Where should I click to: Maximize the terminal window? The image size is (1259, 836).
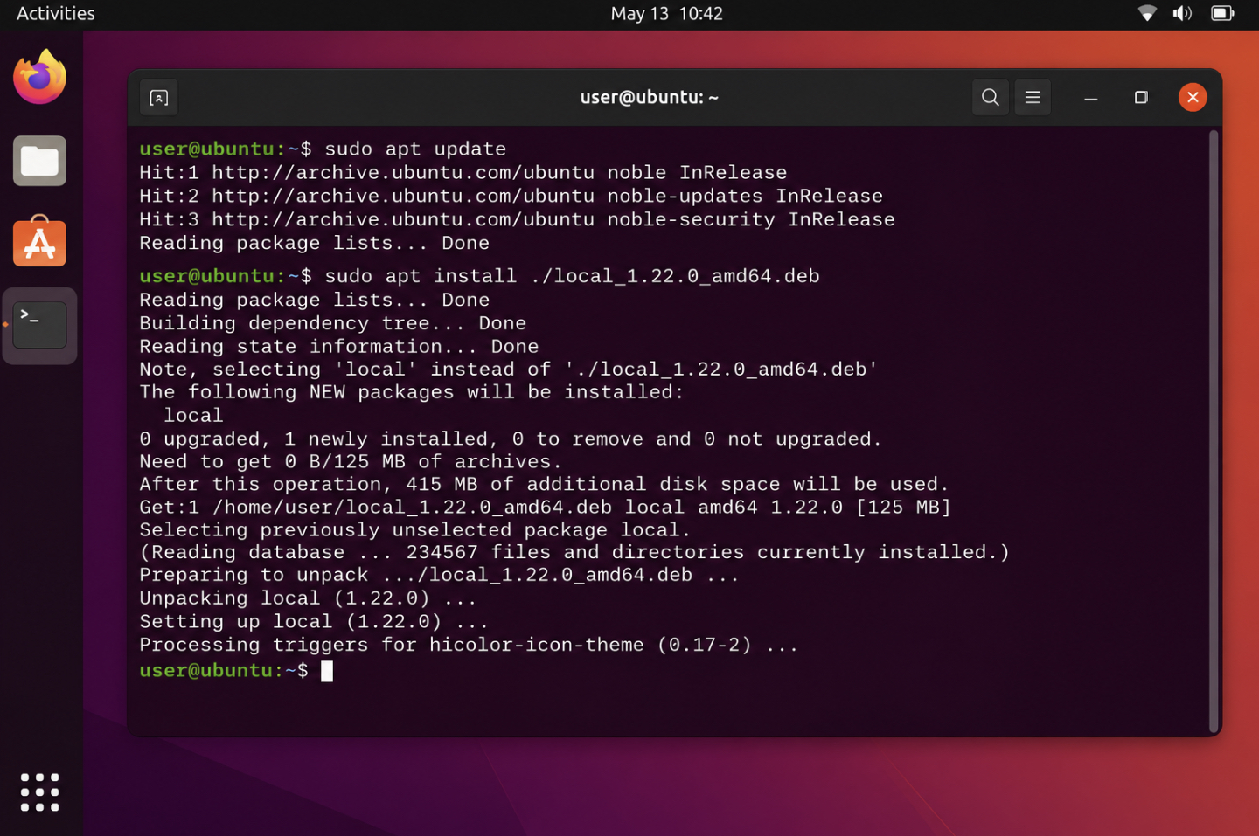point(1141,97)
